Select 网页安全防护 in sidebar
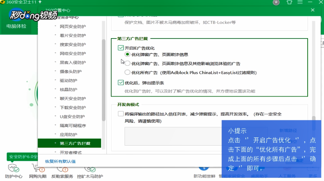Screen dimensions: 324x181 pyautogui.click(x=73, y=26)
